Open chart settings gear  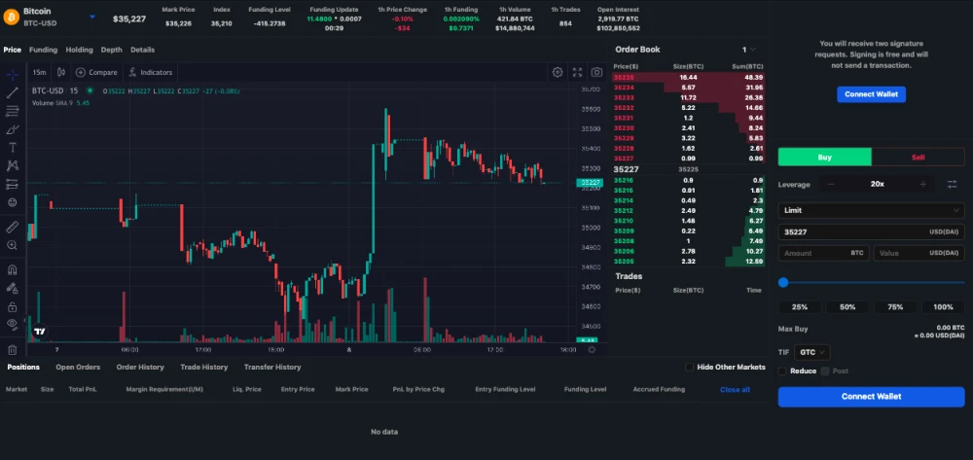coord(558,73)
